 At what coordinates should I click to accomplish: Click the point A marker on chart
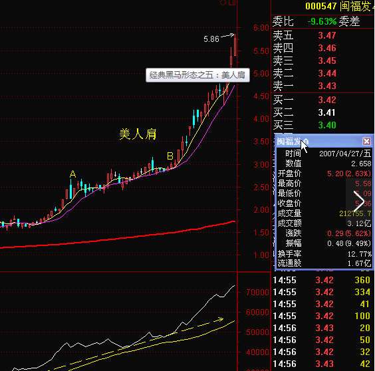point(72,174)
